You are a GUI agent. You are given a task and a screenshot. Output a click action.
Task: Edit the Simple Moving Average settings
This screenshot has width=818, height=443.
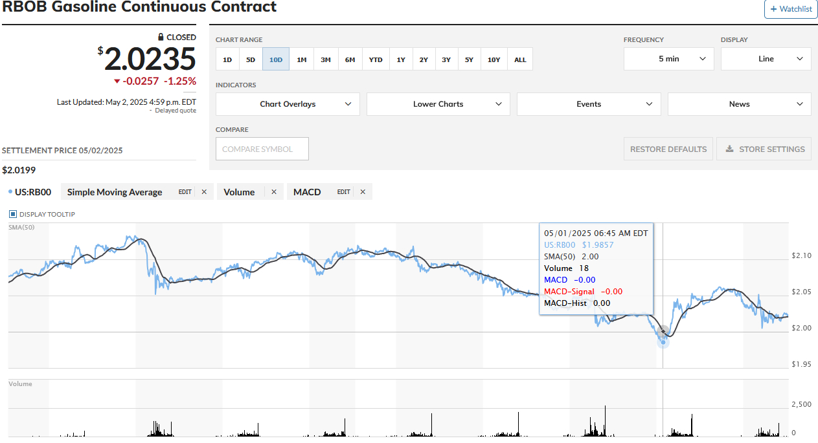pyautogui.click(x=185, y=192)
